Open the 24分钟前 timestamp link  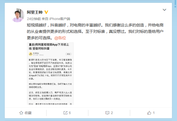click(34, 19)
